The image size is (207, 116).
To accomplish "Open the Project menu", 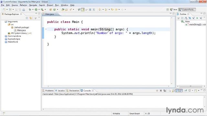I will click(50, 5).
